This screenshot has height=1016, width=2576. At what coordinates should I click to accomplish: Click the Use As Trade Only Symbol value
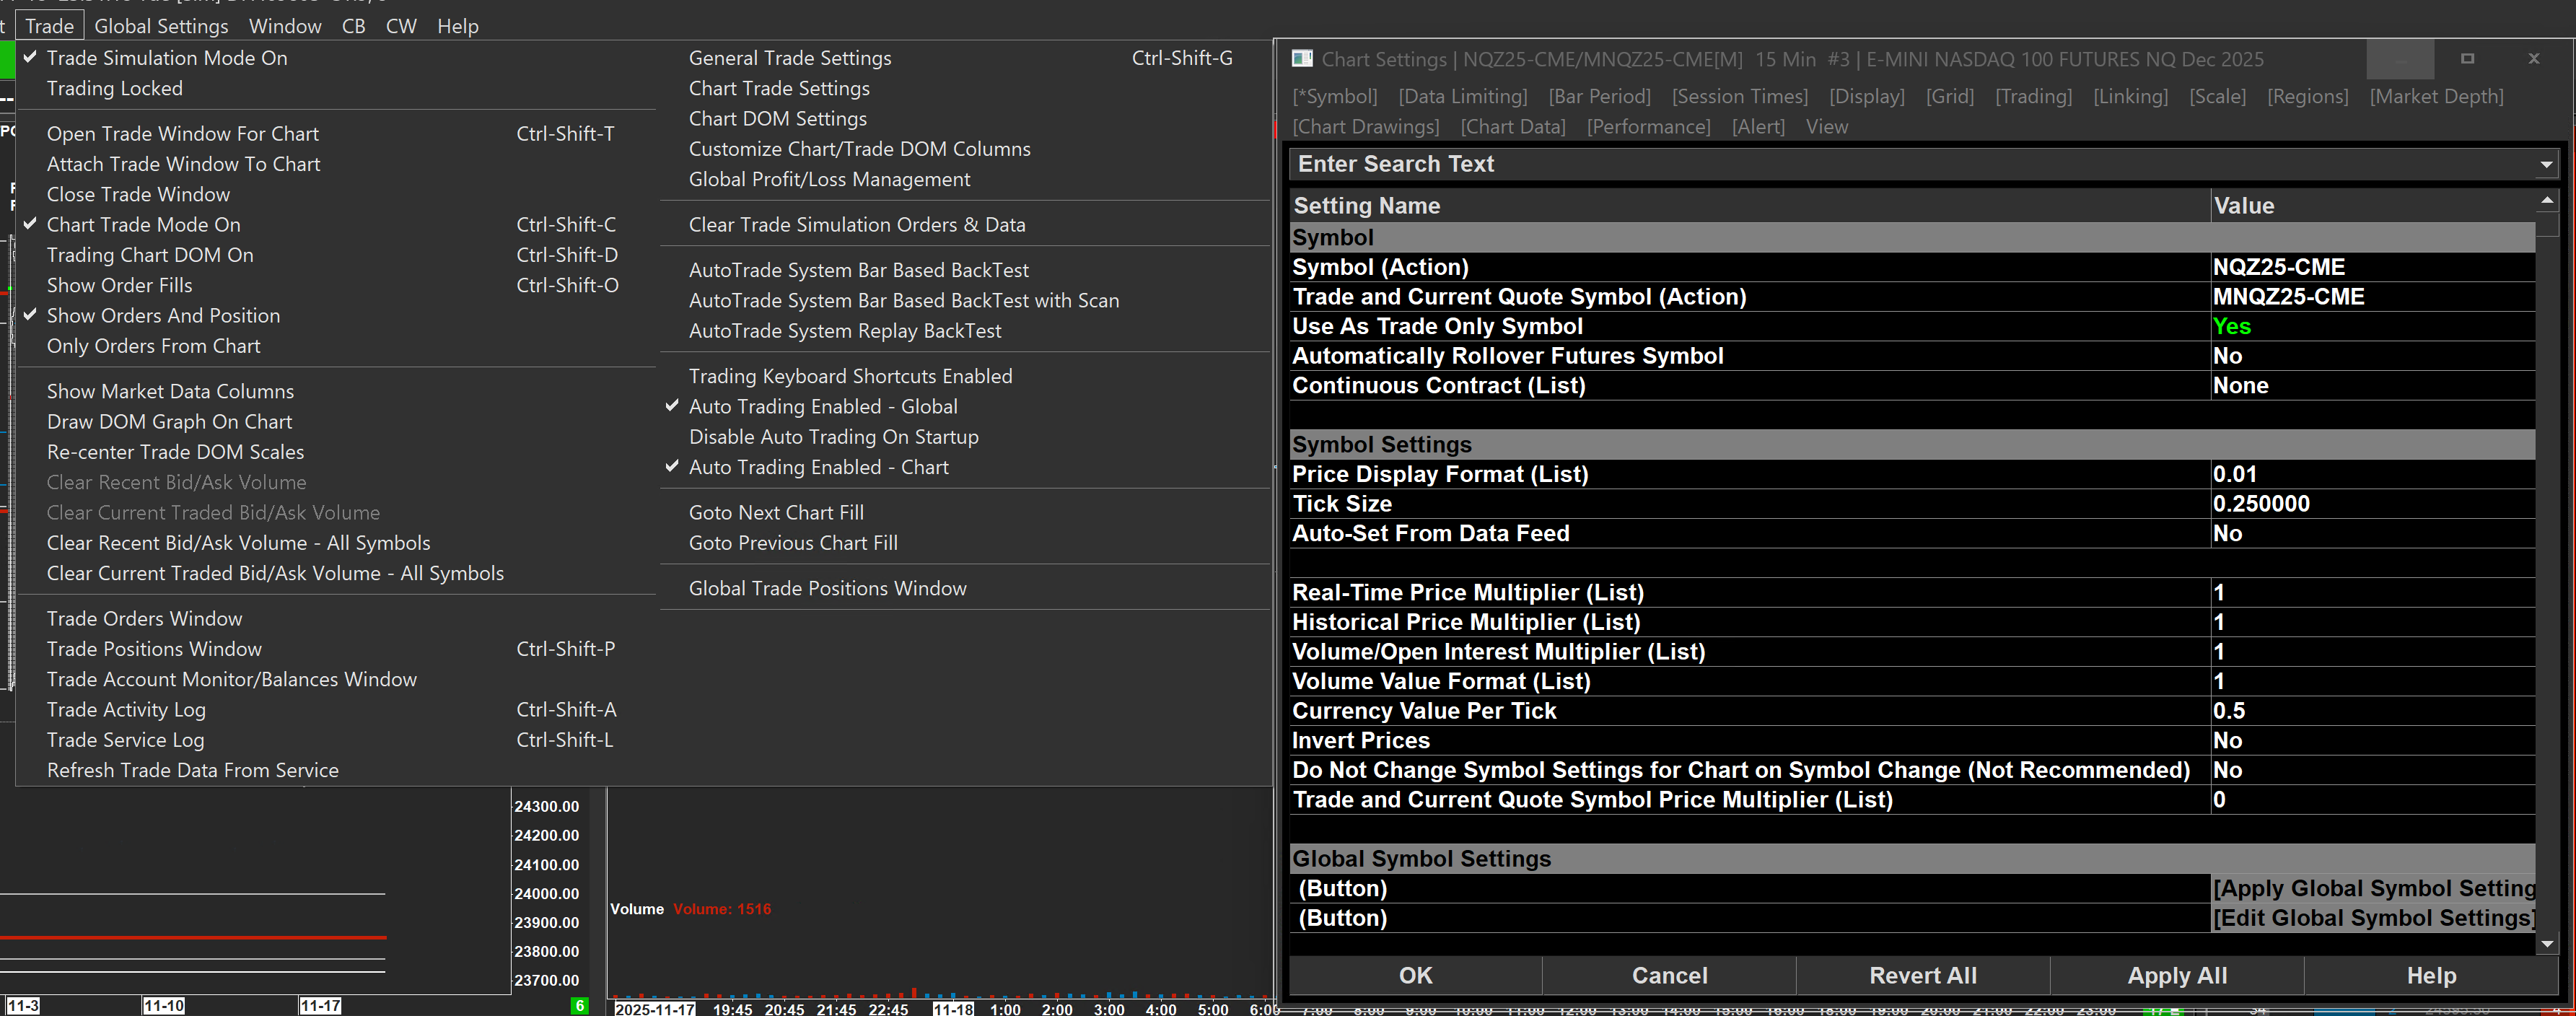pyautogui.click(x=2370, y=326)
